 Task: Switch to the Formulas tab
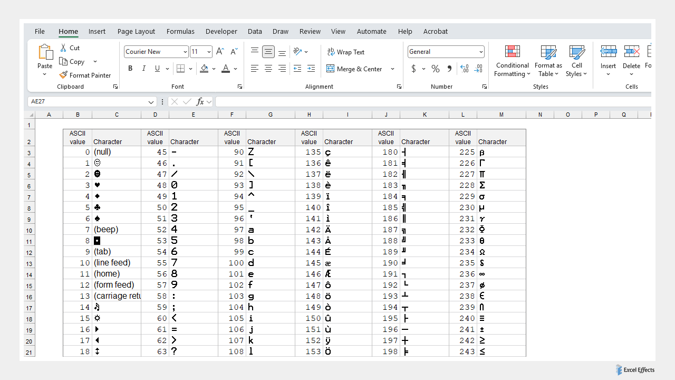point(180,31)
